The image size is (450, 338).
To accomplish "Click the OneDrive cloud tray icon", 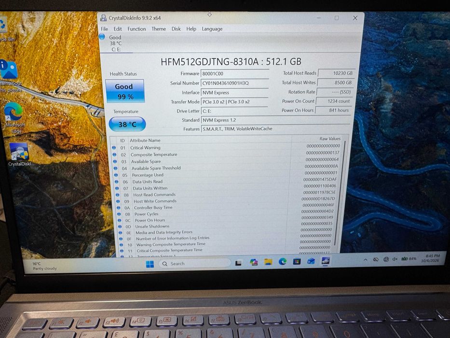I will 376,260.
